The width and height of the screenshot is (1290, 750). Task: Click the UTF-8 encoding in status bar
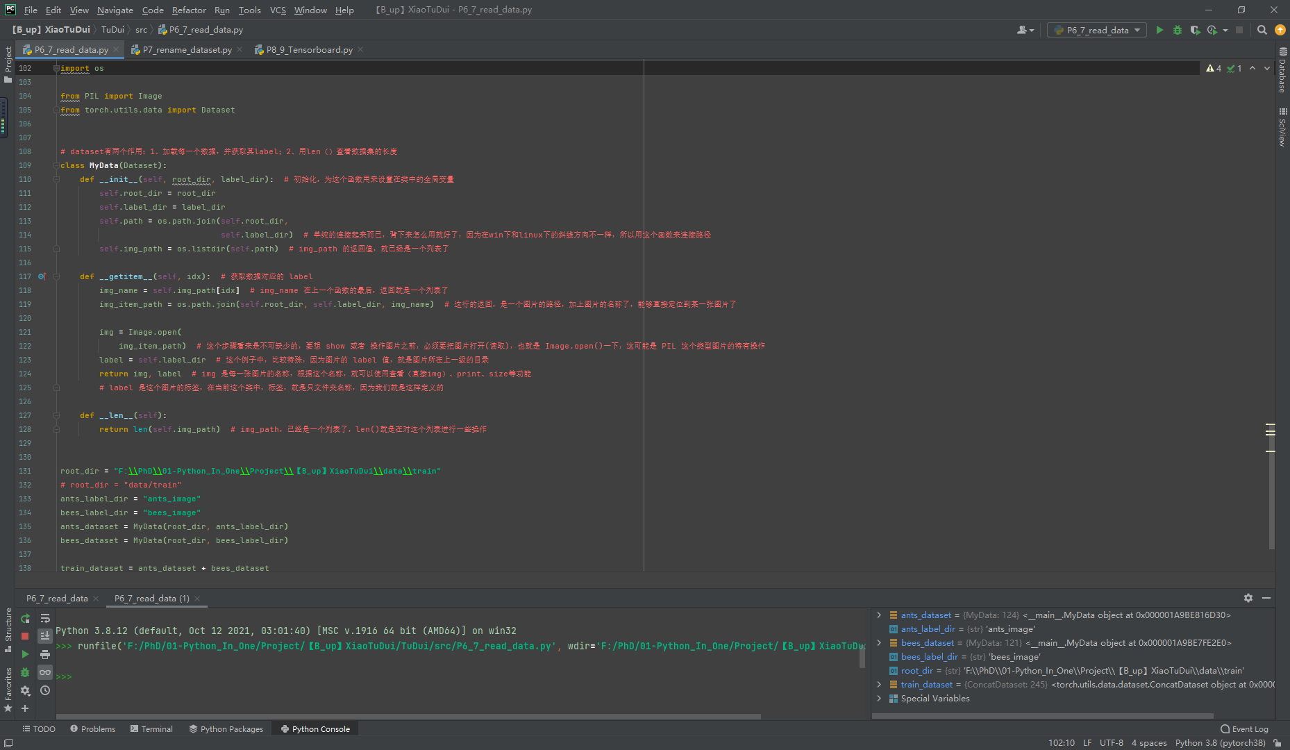click(1111, 742)
